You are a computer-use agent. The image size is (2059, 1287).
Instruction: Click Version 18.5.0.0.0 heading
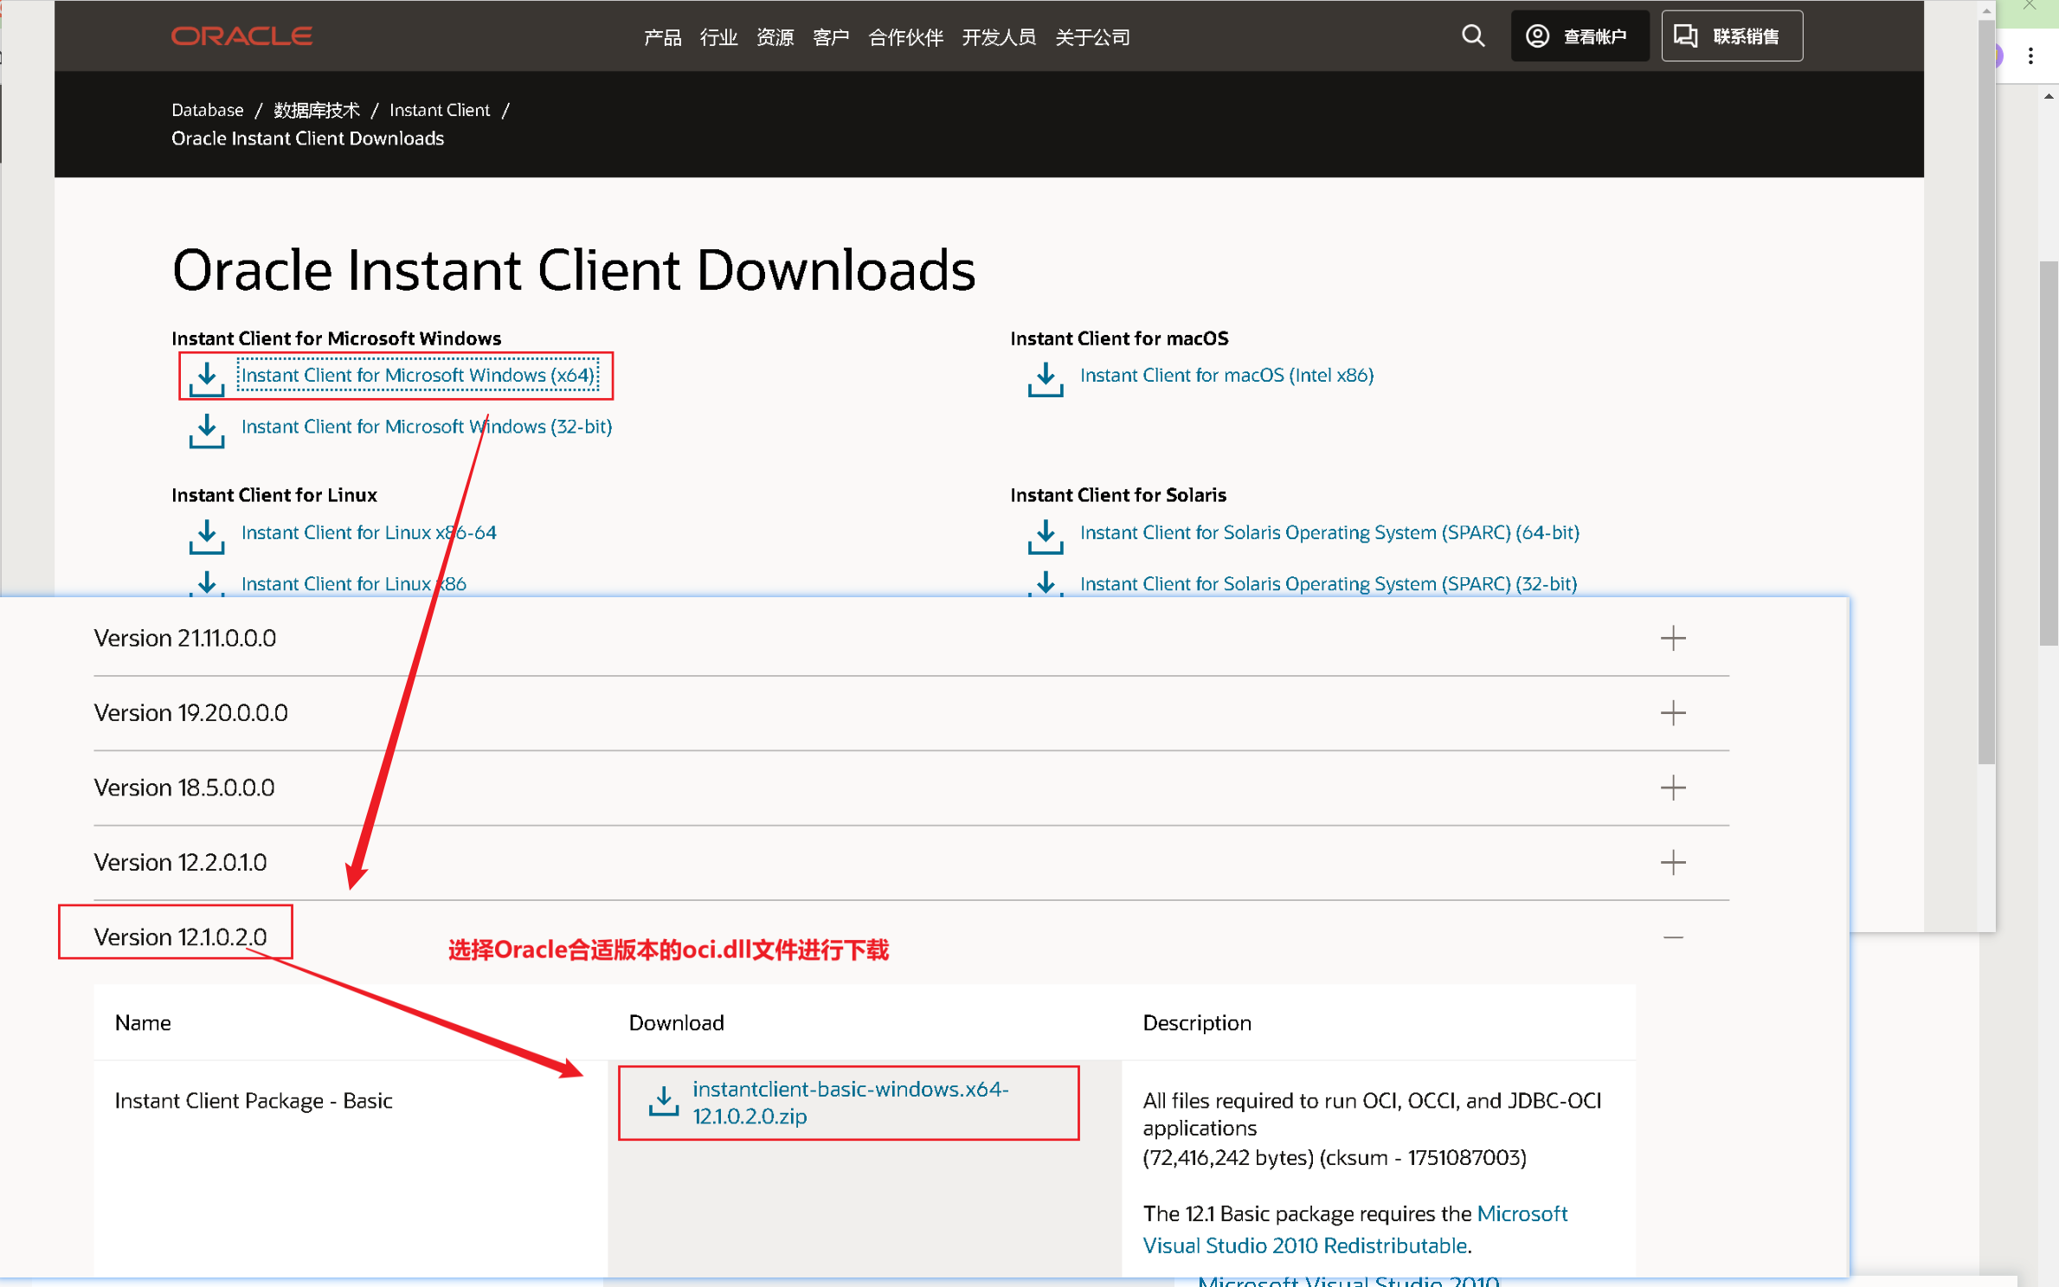click(x=184, y=787)
